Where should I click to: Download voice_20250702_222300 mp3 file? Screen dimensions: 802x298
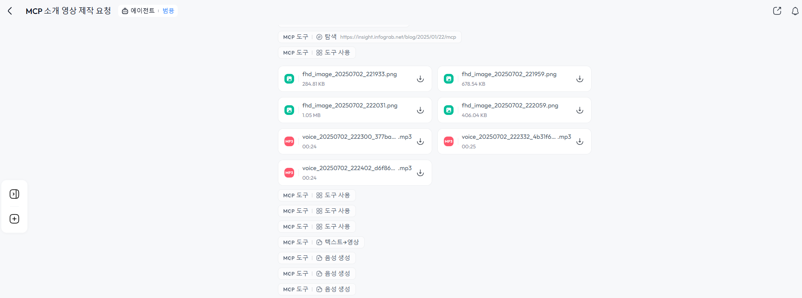click(420, 141)
